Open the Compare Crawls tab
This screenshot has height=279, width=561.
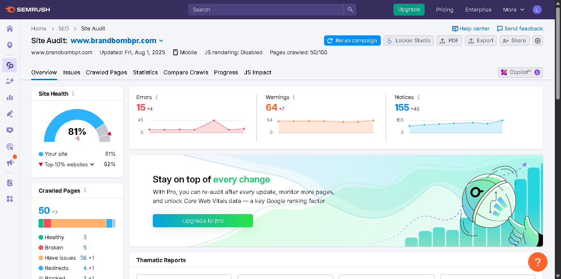click(186, 72)
